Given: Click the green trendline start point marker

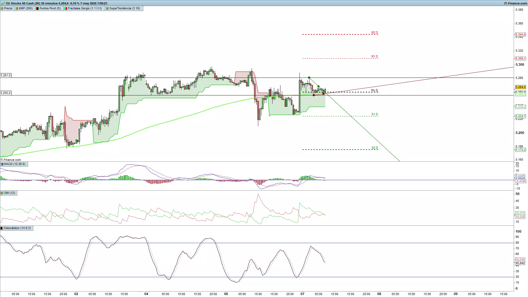Looking at the screenshot, I should (x=309, y=78).
